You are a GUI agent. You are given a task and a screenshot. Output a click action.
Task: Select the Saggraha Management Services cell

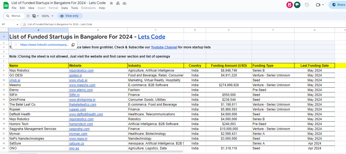(38, 129)
